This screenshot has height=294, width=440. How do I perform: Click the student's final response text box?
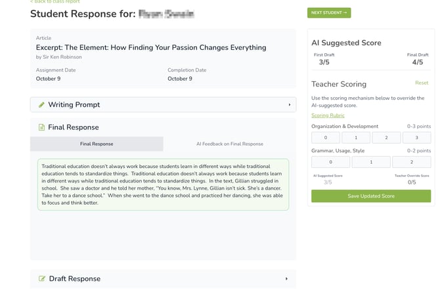[163, 184]
